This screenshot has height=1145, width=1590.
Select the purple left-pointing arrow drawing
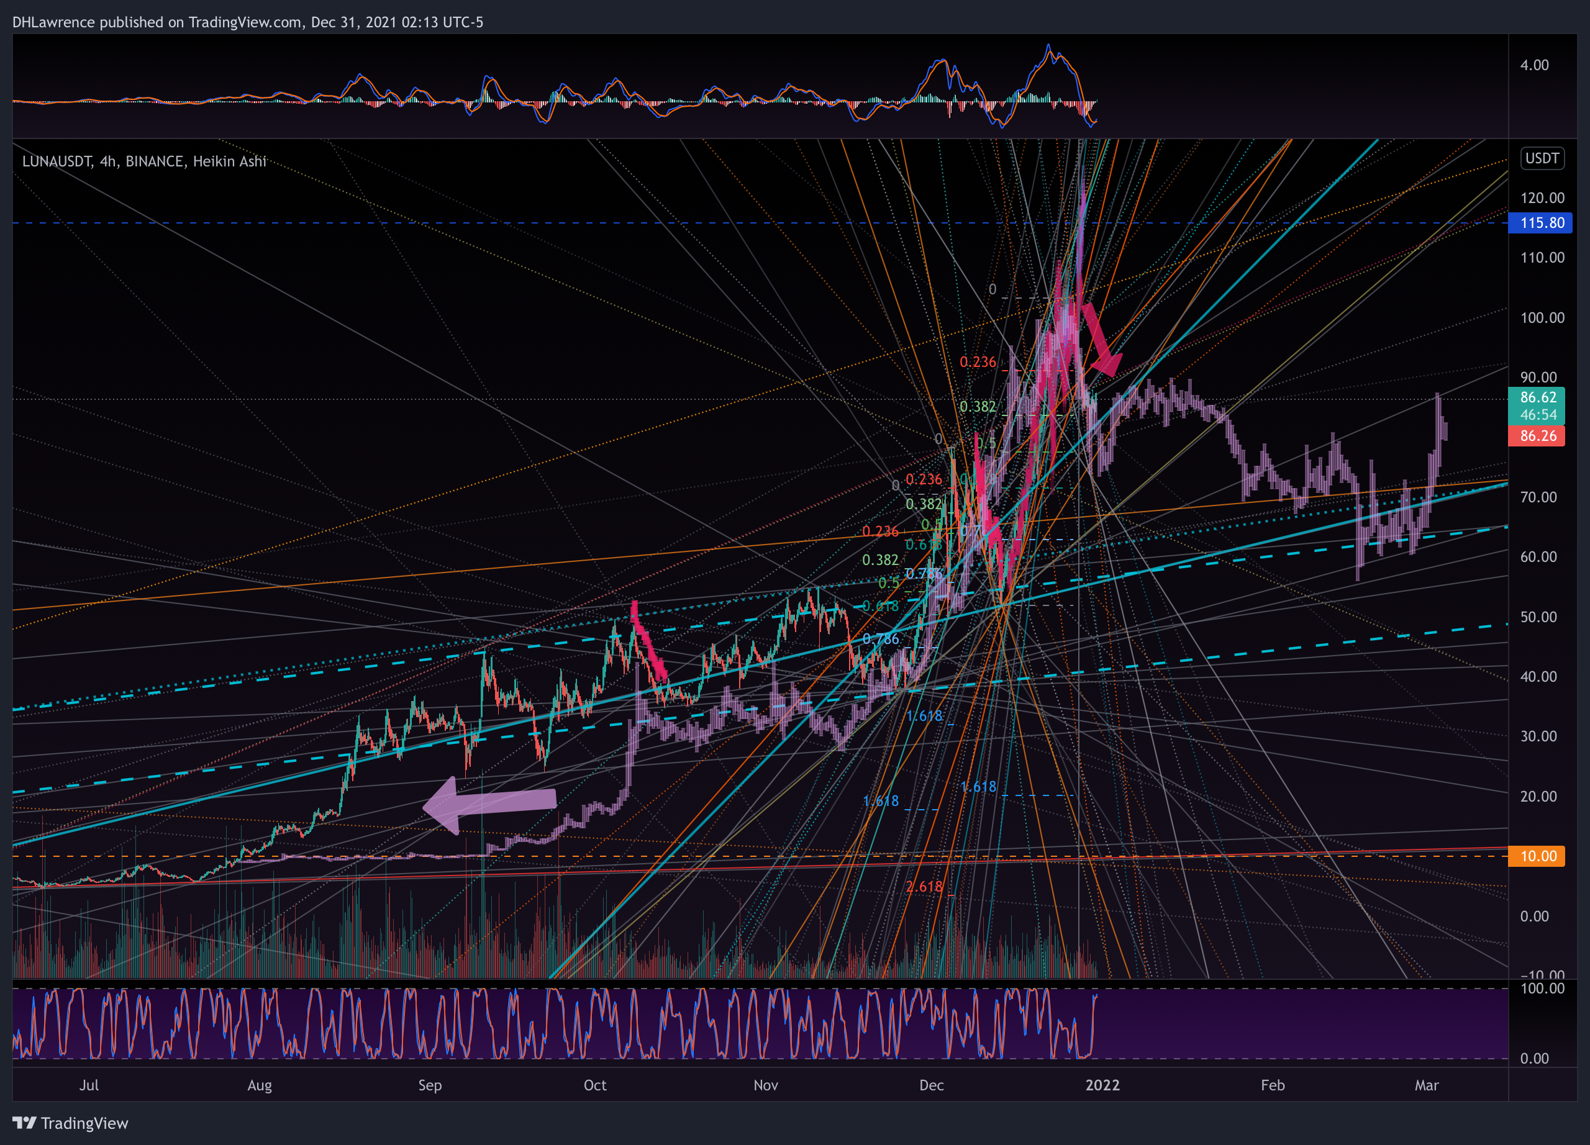[x=489, y=805]
